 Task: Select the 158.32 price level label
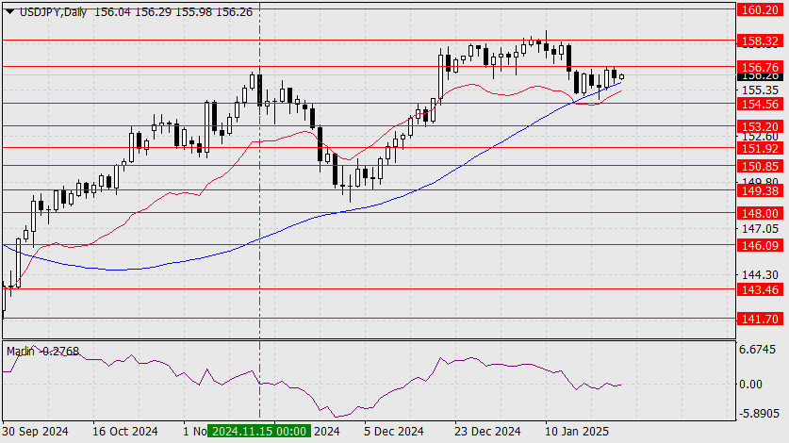pyautogui.click(x=760, y=41)
